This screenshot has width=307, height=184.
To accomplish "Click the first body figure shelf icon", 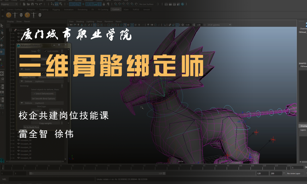I will (15, 15).
